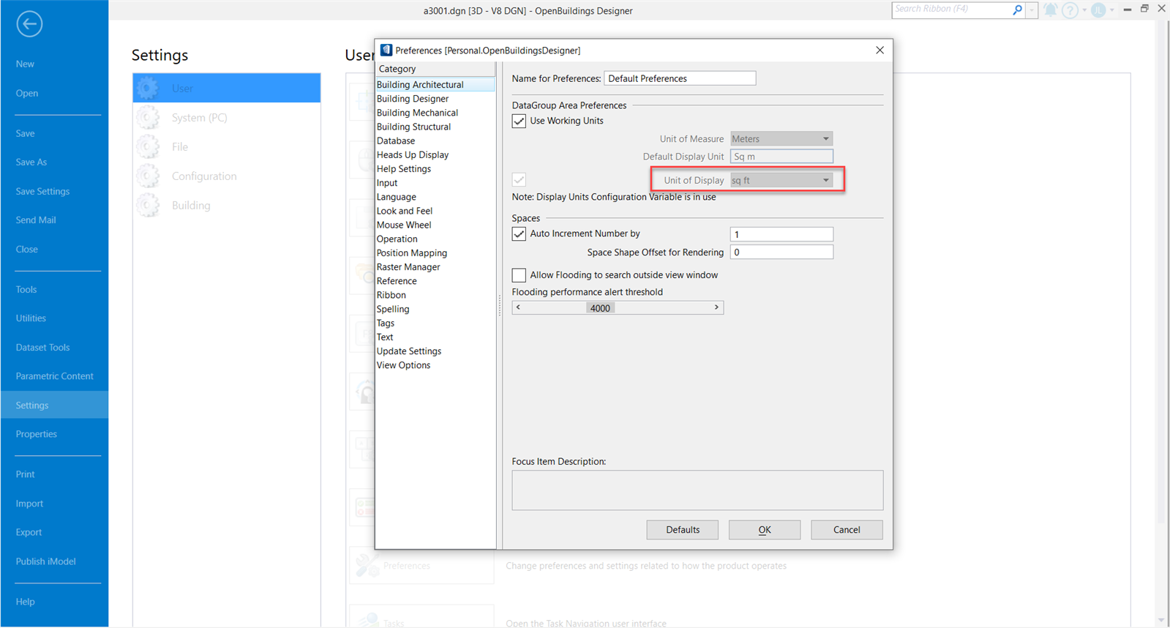Open the Properties backstage item
Viewport: 1170px width, 628px height.
tap(54, 434)
